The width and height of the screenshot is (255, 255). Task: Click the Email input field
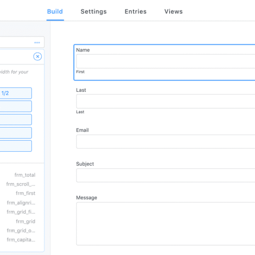coord(166,142)
